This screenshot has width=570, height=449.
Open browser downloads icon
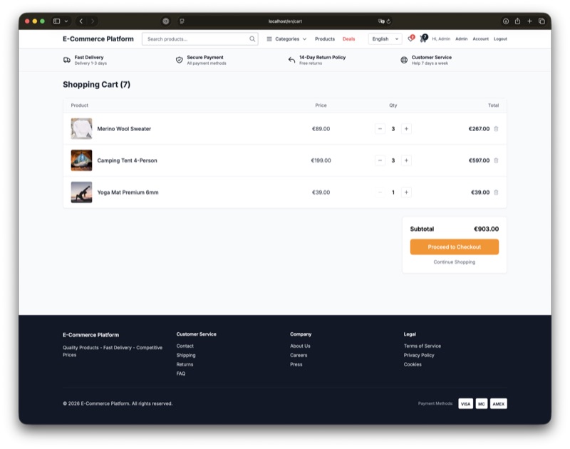pos(506,21)
